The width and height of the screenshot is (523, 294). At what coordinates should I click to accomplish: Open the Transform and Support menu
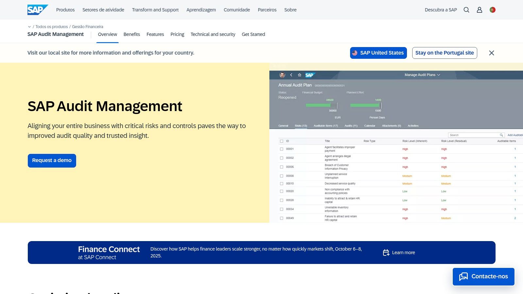coord(155,10)
